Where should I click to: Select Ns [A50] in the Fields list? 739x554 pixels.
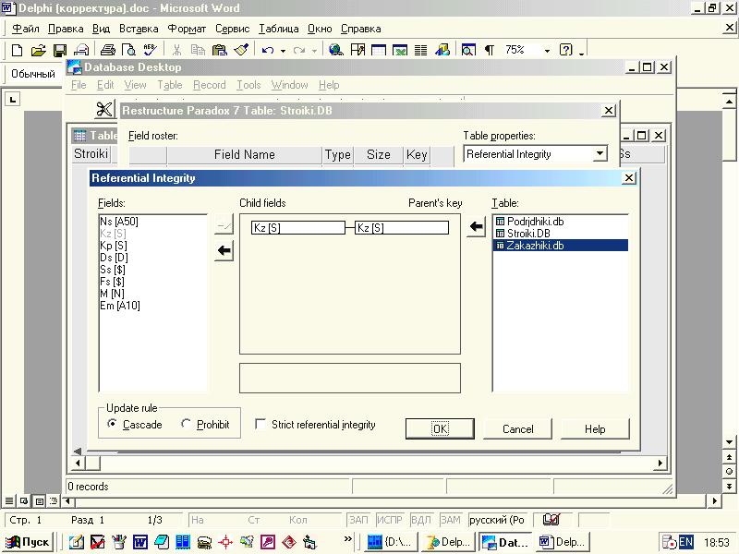coord(119,222)
